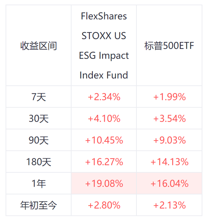
Task: Select the 1年 row label
Action: 39,184
